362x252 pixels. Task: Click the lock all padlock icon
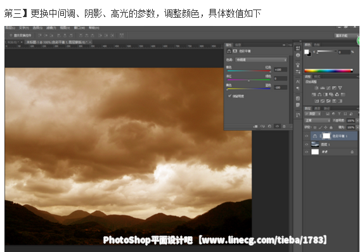tap(331, 127)
